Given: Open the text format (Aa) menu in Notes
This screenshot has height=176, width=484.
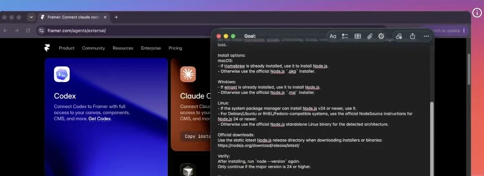Looking at the screenshot, I should point(333,36).
